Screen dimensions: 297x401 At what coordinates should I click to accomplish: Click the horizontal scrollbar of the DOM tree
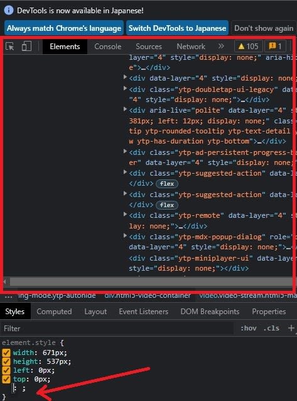point(151,282)
